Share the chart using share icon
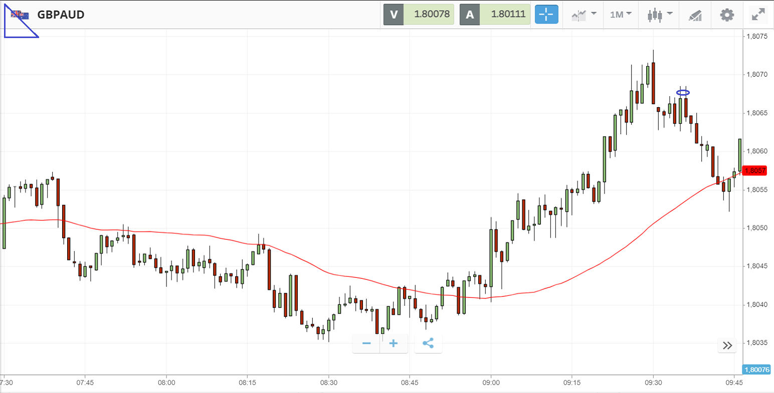Viewport: 774px width, 393px height. (x=428, y=343)
